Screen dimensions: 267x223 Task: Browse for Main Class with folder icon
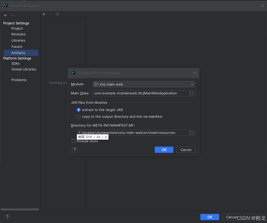click(191, 93)
